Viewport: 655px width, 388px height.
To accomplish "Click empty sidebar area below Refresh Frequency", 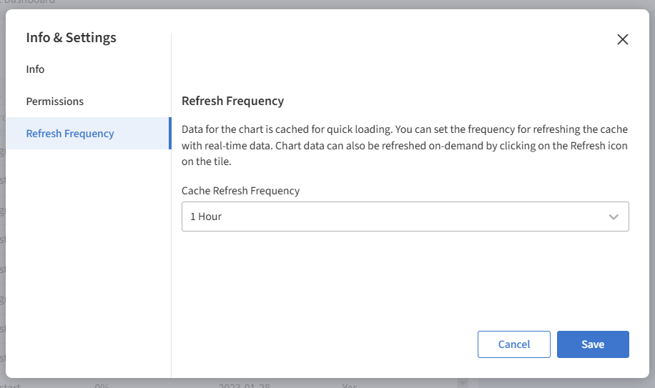I will tap(86, 257).
